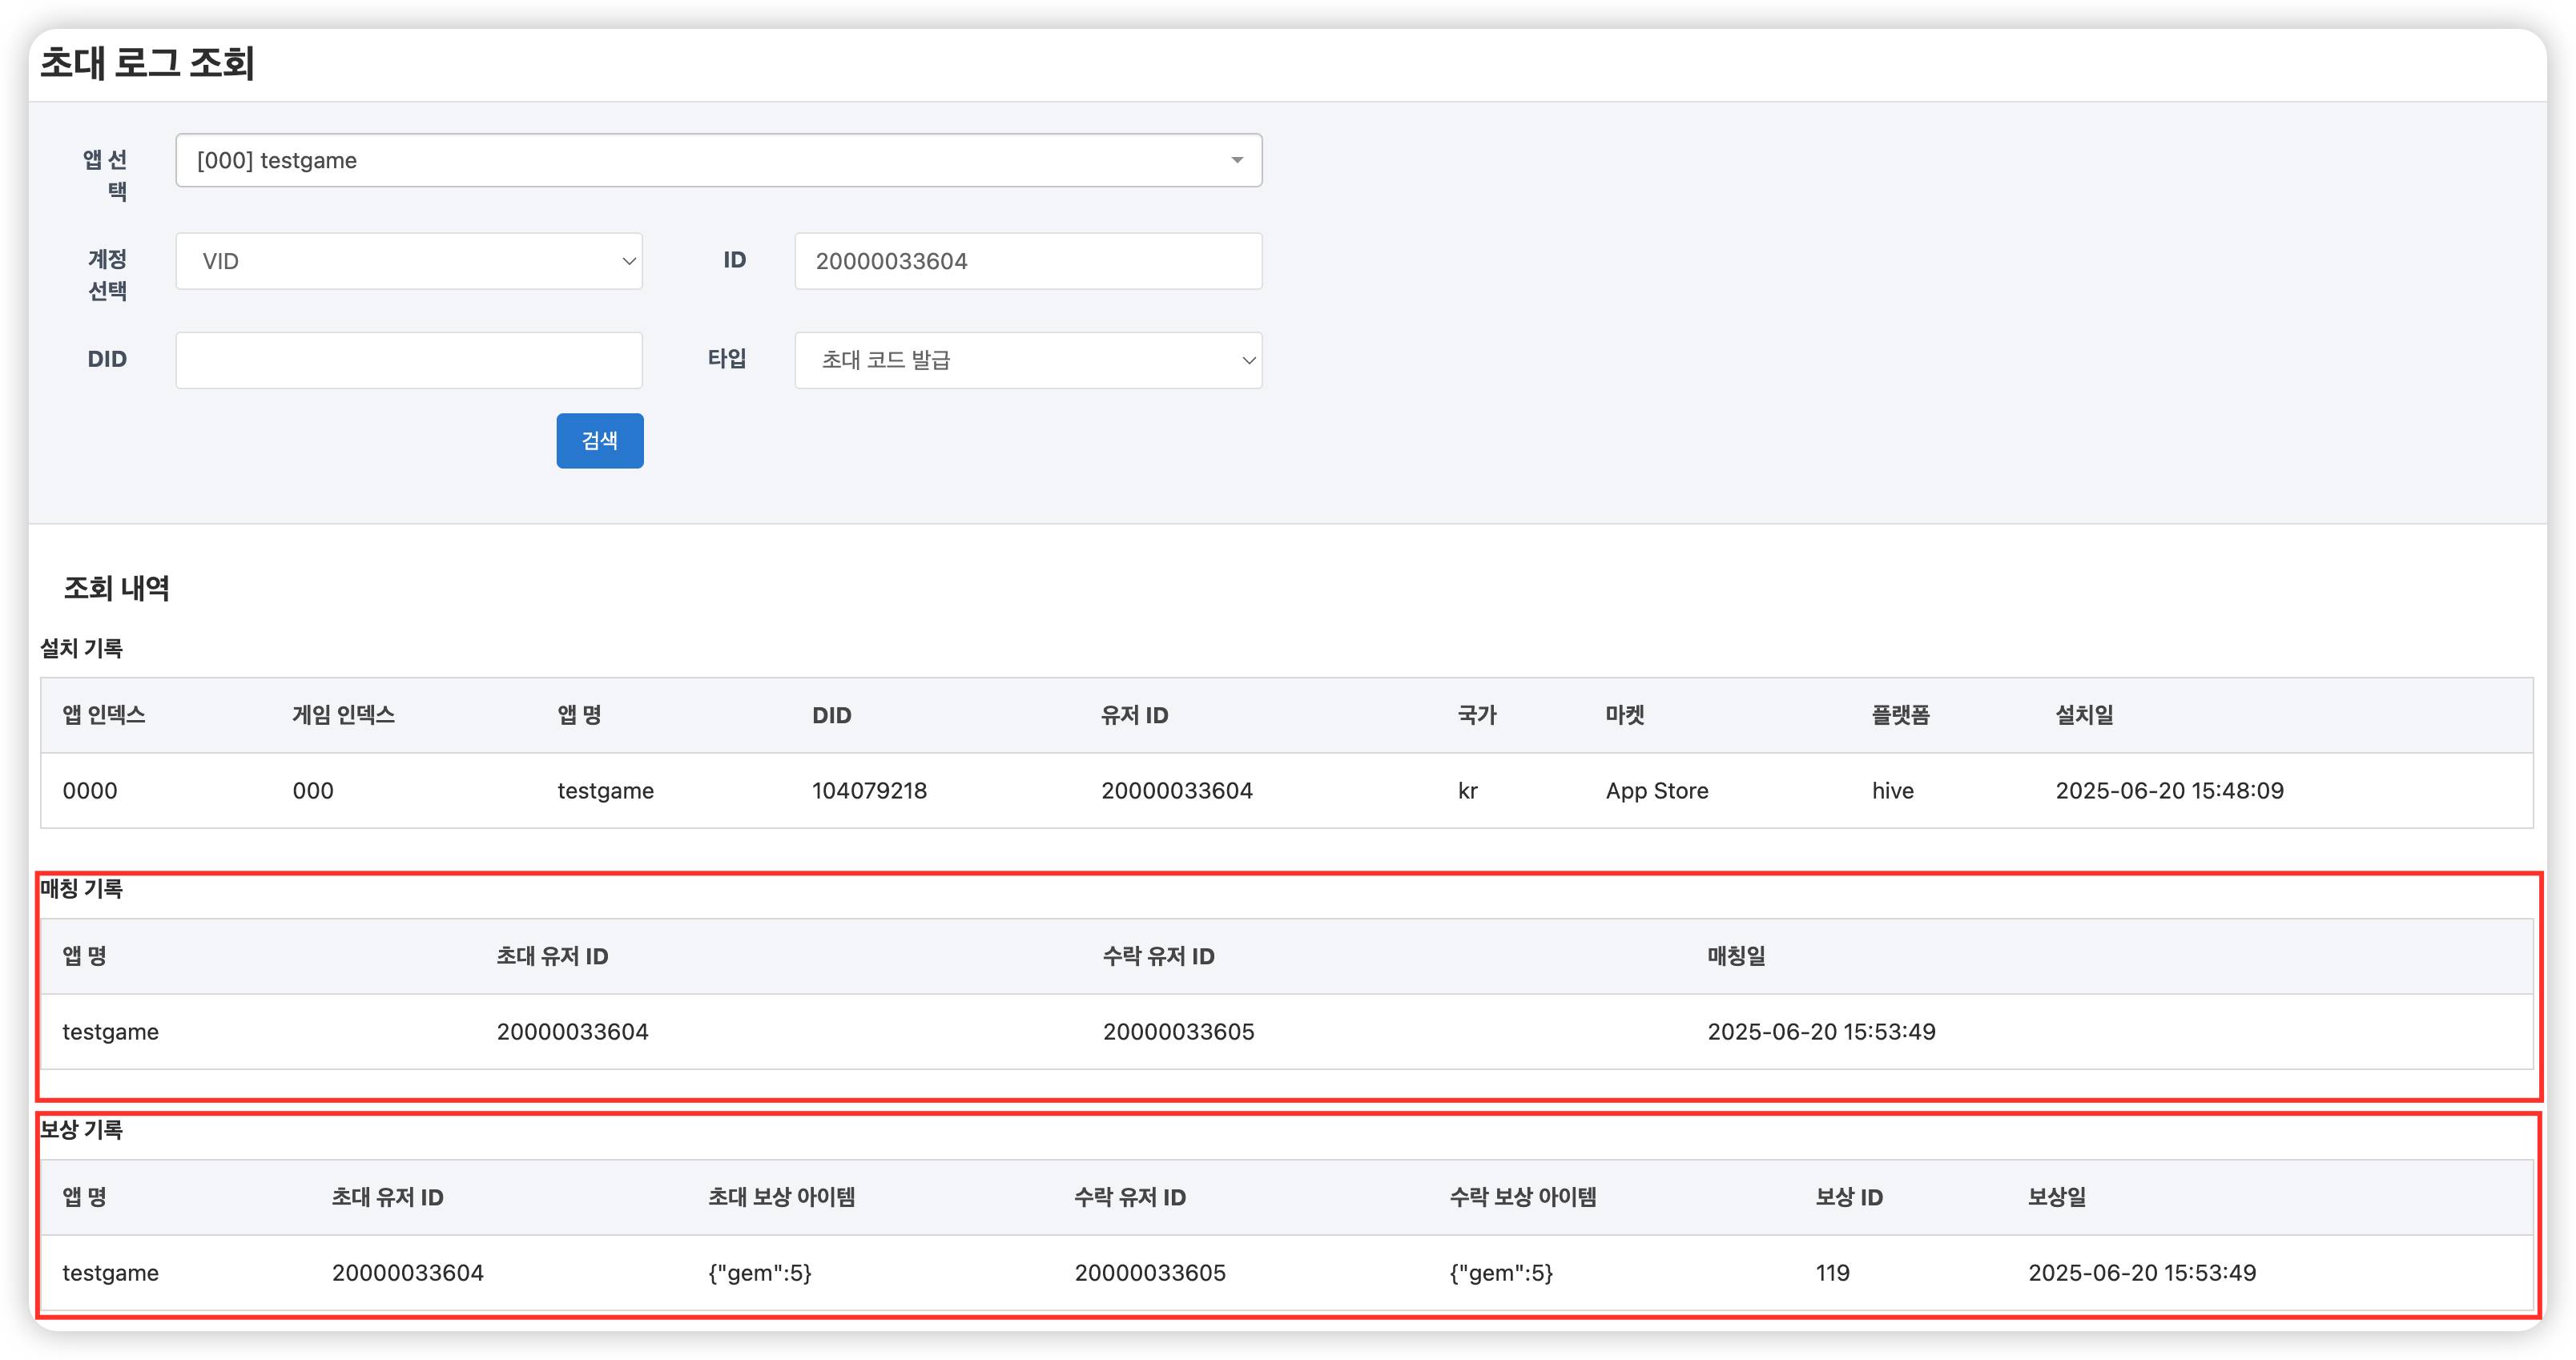The height and width of the screenshot is (1360, 2576).
Task: Click the ID input field with 20000033604
Action: click(x=1028, y=261)
